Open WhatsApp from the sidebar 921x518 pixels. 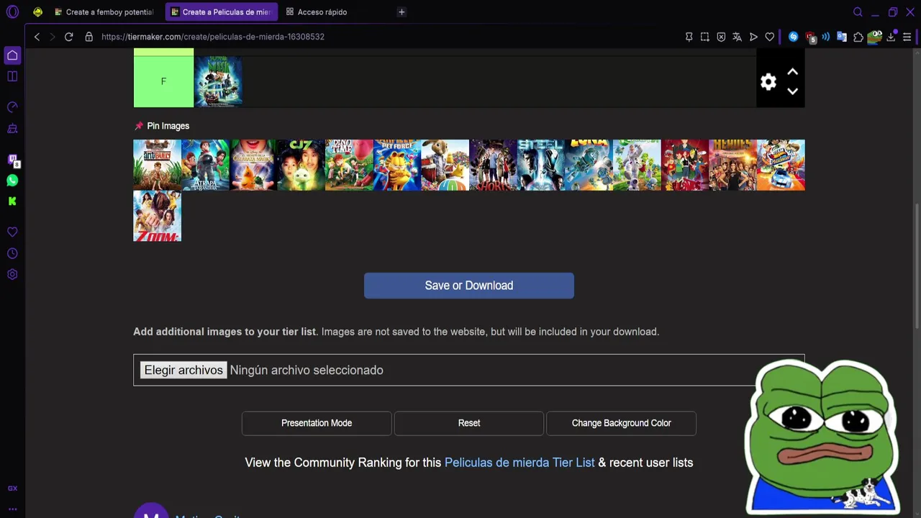pyautogui.click(x=12, y=181)
